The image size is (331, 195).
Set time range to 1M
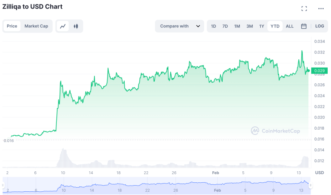tap(237, 26)
